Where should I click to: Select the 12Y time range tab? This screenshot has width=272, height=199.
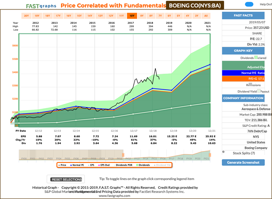[111, 16]
